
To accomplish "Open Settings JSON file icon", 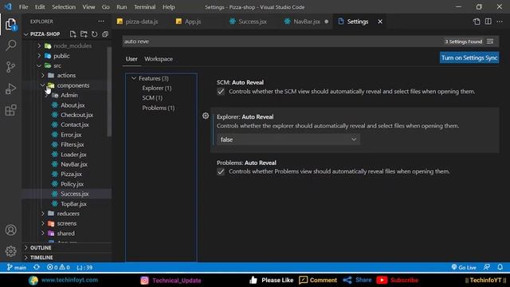I will pos(477,22).
